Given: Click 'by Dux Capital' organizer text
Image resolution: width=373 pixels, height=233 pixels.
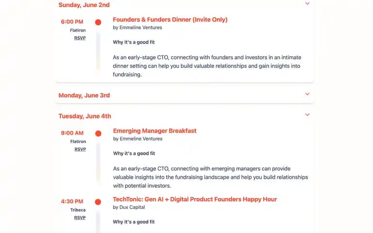Looking at the screenshot, I should 129,207.
